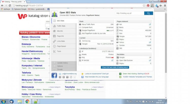
Task: Focus the URL field in SEO popup
Action: tap(130, 13)
